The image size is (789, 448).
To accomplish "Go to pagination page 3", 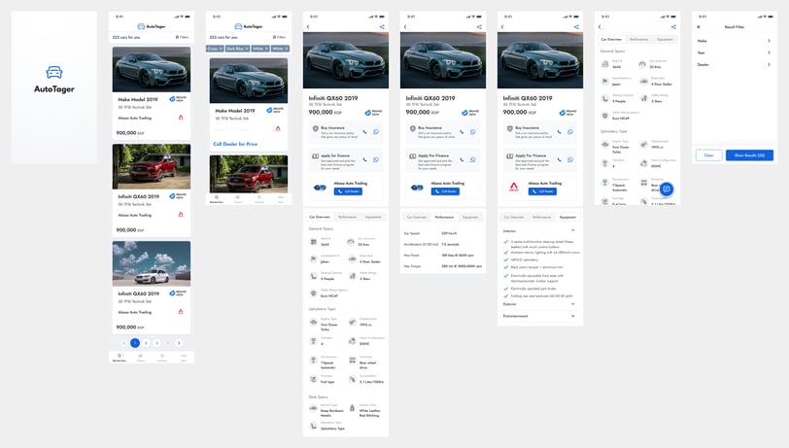I will click(x=157, y=343).
